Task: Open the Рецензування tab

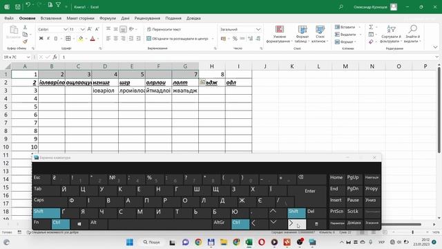Action: tap(147, 18)
